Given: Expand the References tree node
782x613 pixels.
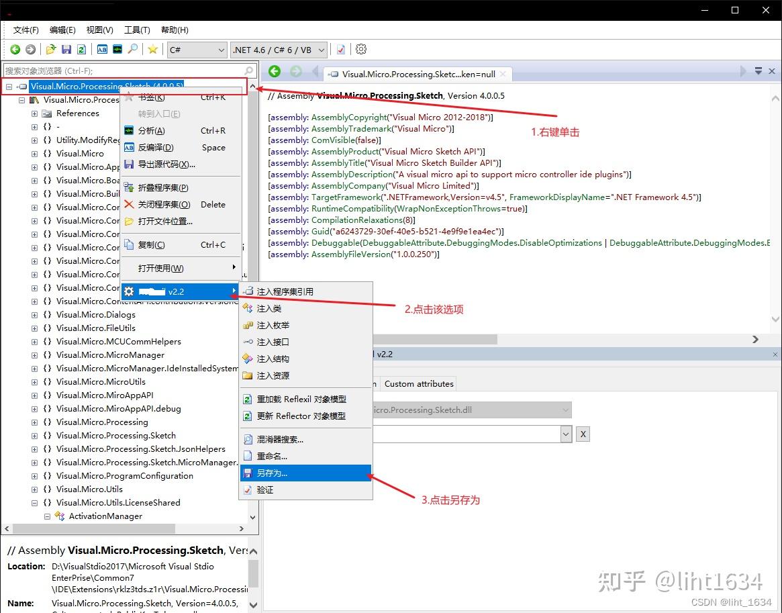Looking at the screenshot, I should point(34,113).
